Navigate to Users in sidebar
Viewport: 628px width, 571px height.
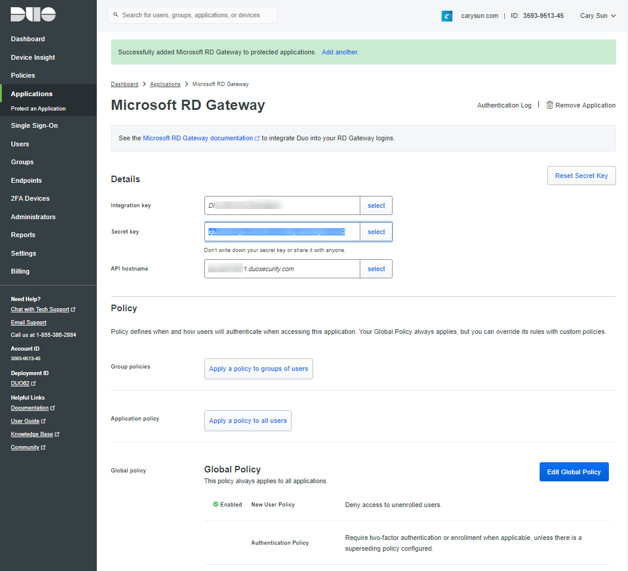tap(20, 144)
